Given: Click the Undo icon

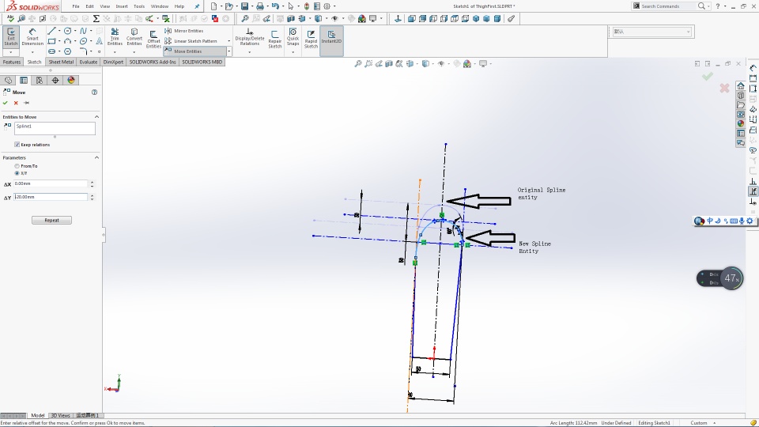Looking at the screenshot, I should click(x=275, y=6).
